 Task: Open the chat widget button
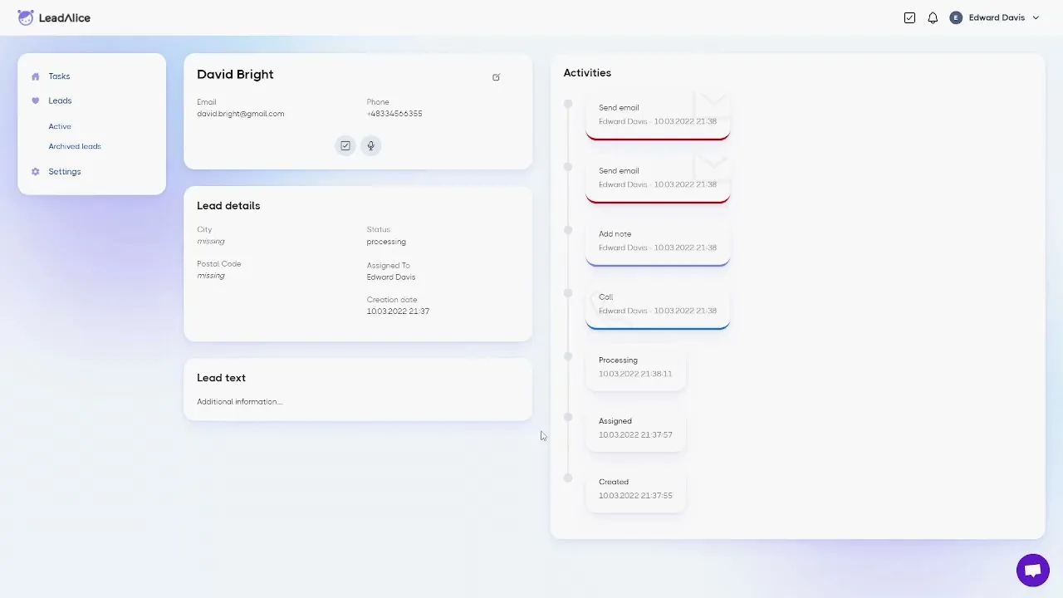coord(1033,571)
